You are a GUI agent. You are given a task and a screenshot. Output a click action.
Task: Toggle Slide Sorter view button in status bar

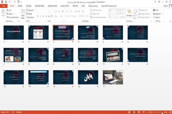pos(134,112)
